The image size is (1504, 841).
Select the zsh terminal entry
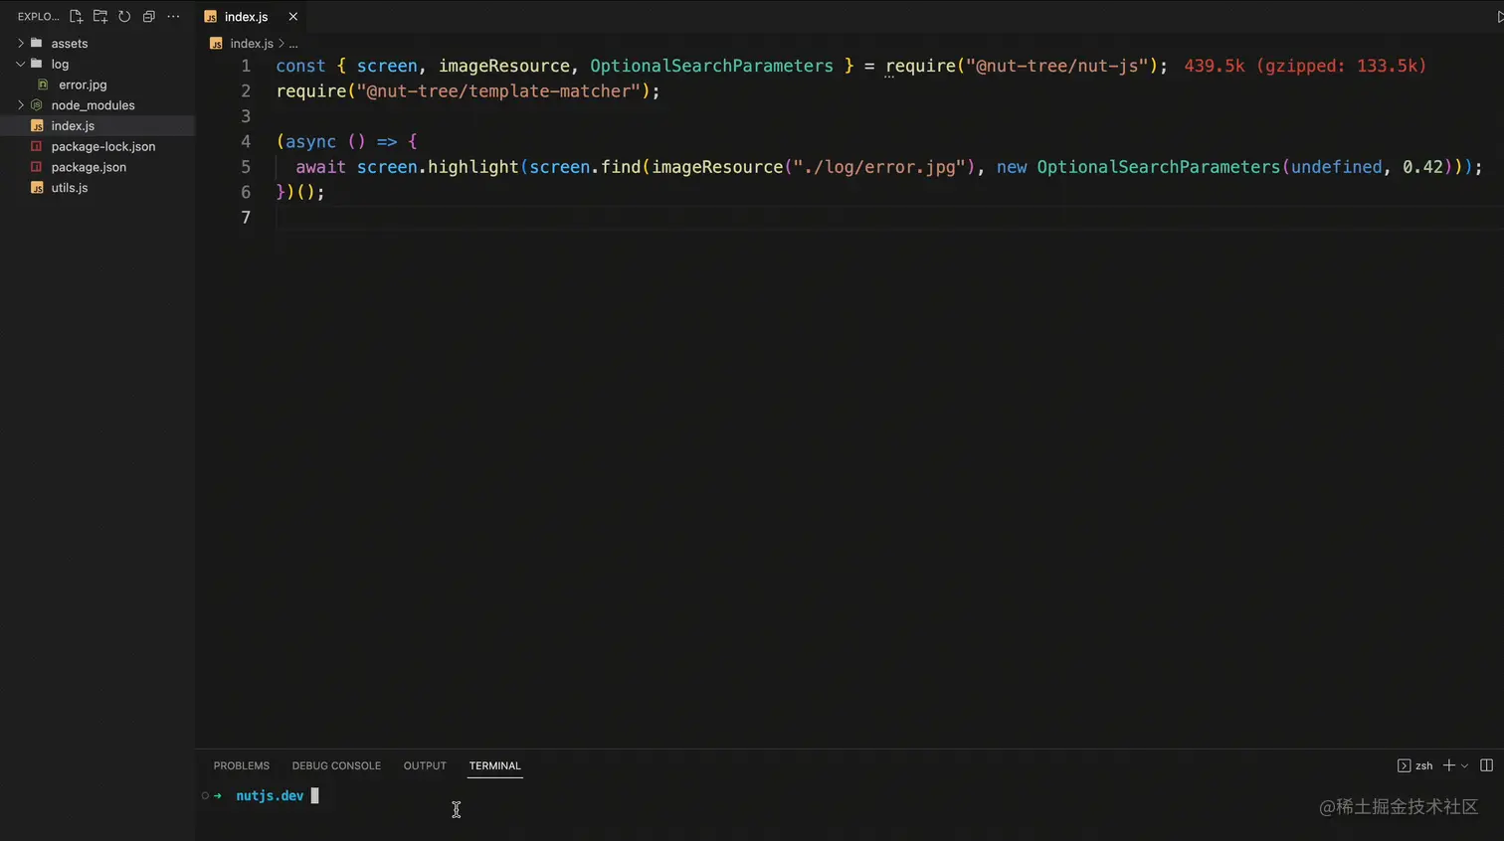point(1417,765)
